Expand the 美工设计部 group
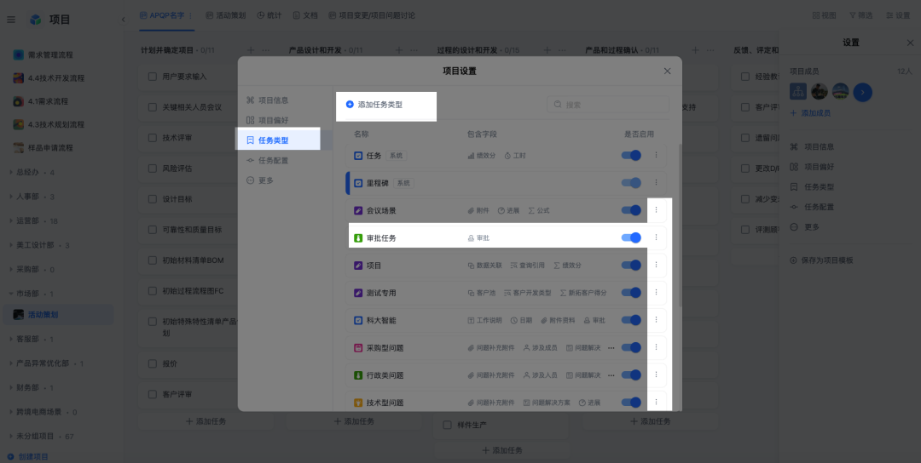Viewport: 921px width, 463px height. point(10,245)
